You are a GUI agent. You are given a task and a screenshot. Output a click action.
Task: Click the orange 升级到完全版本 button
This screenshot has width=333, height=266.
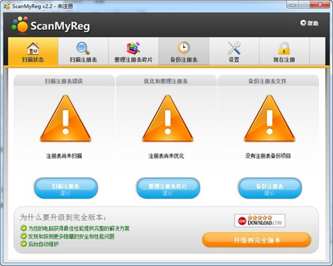coord(256,240)
